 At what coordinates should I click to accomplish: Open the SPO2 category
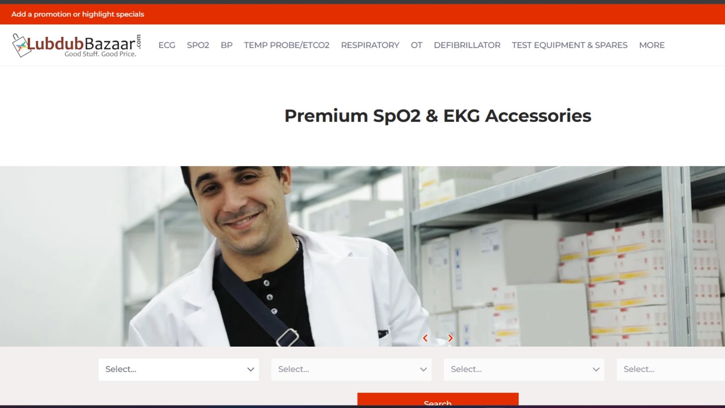pyautogui.click(x=198, y=45)
